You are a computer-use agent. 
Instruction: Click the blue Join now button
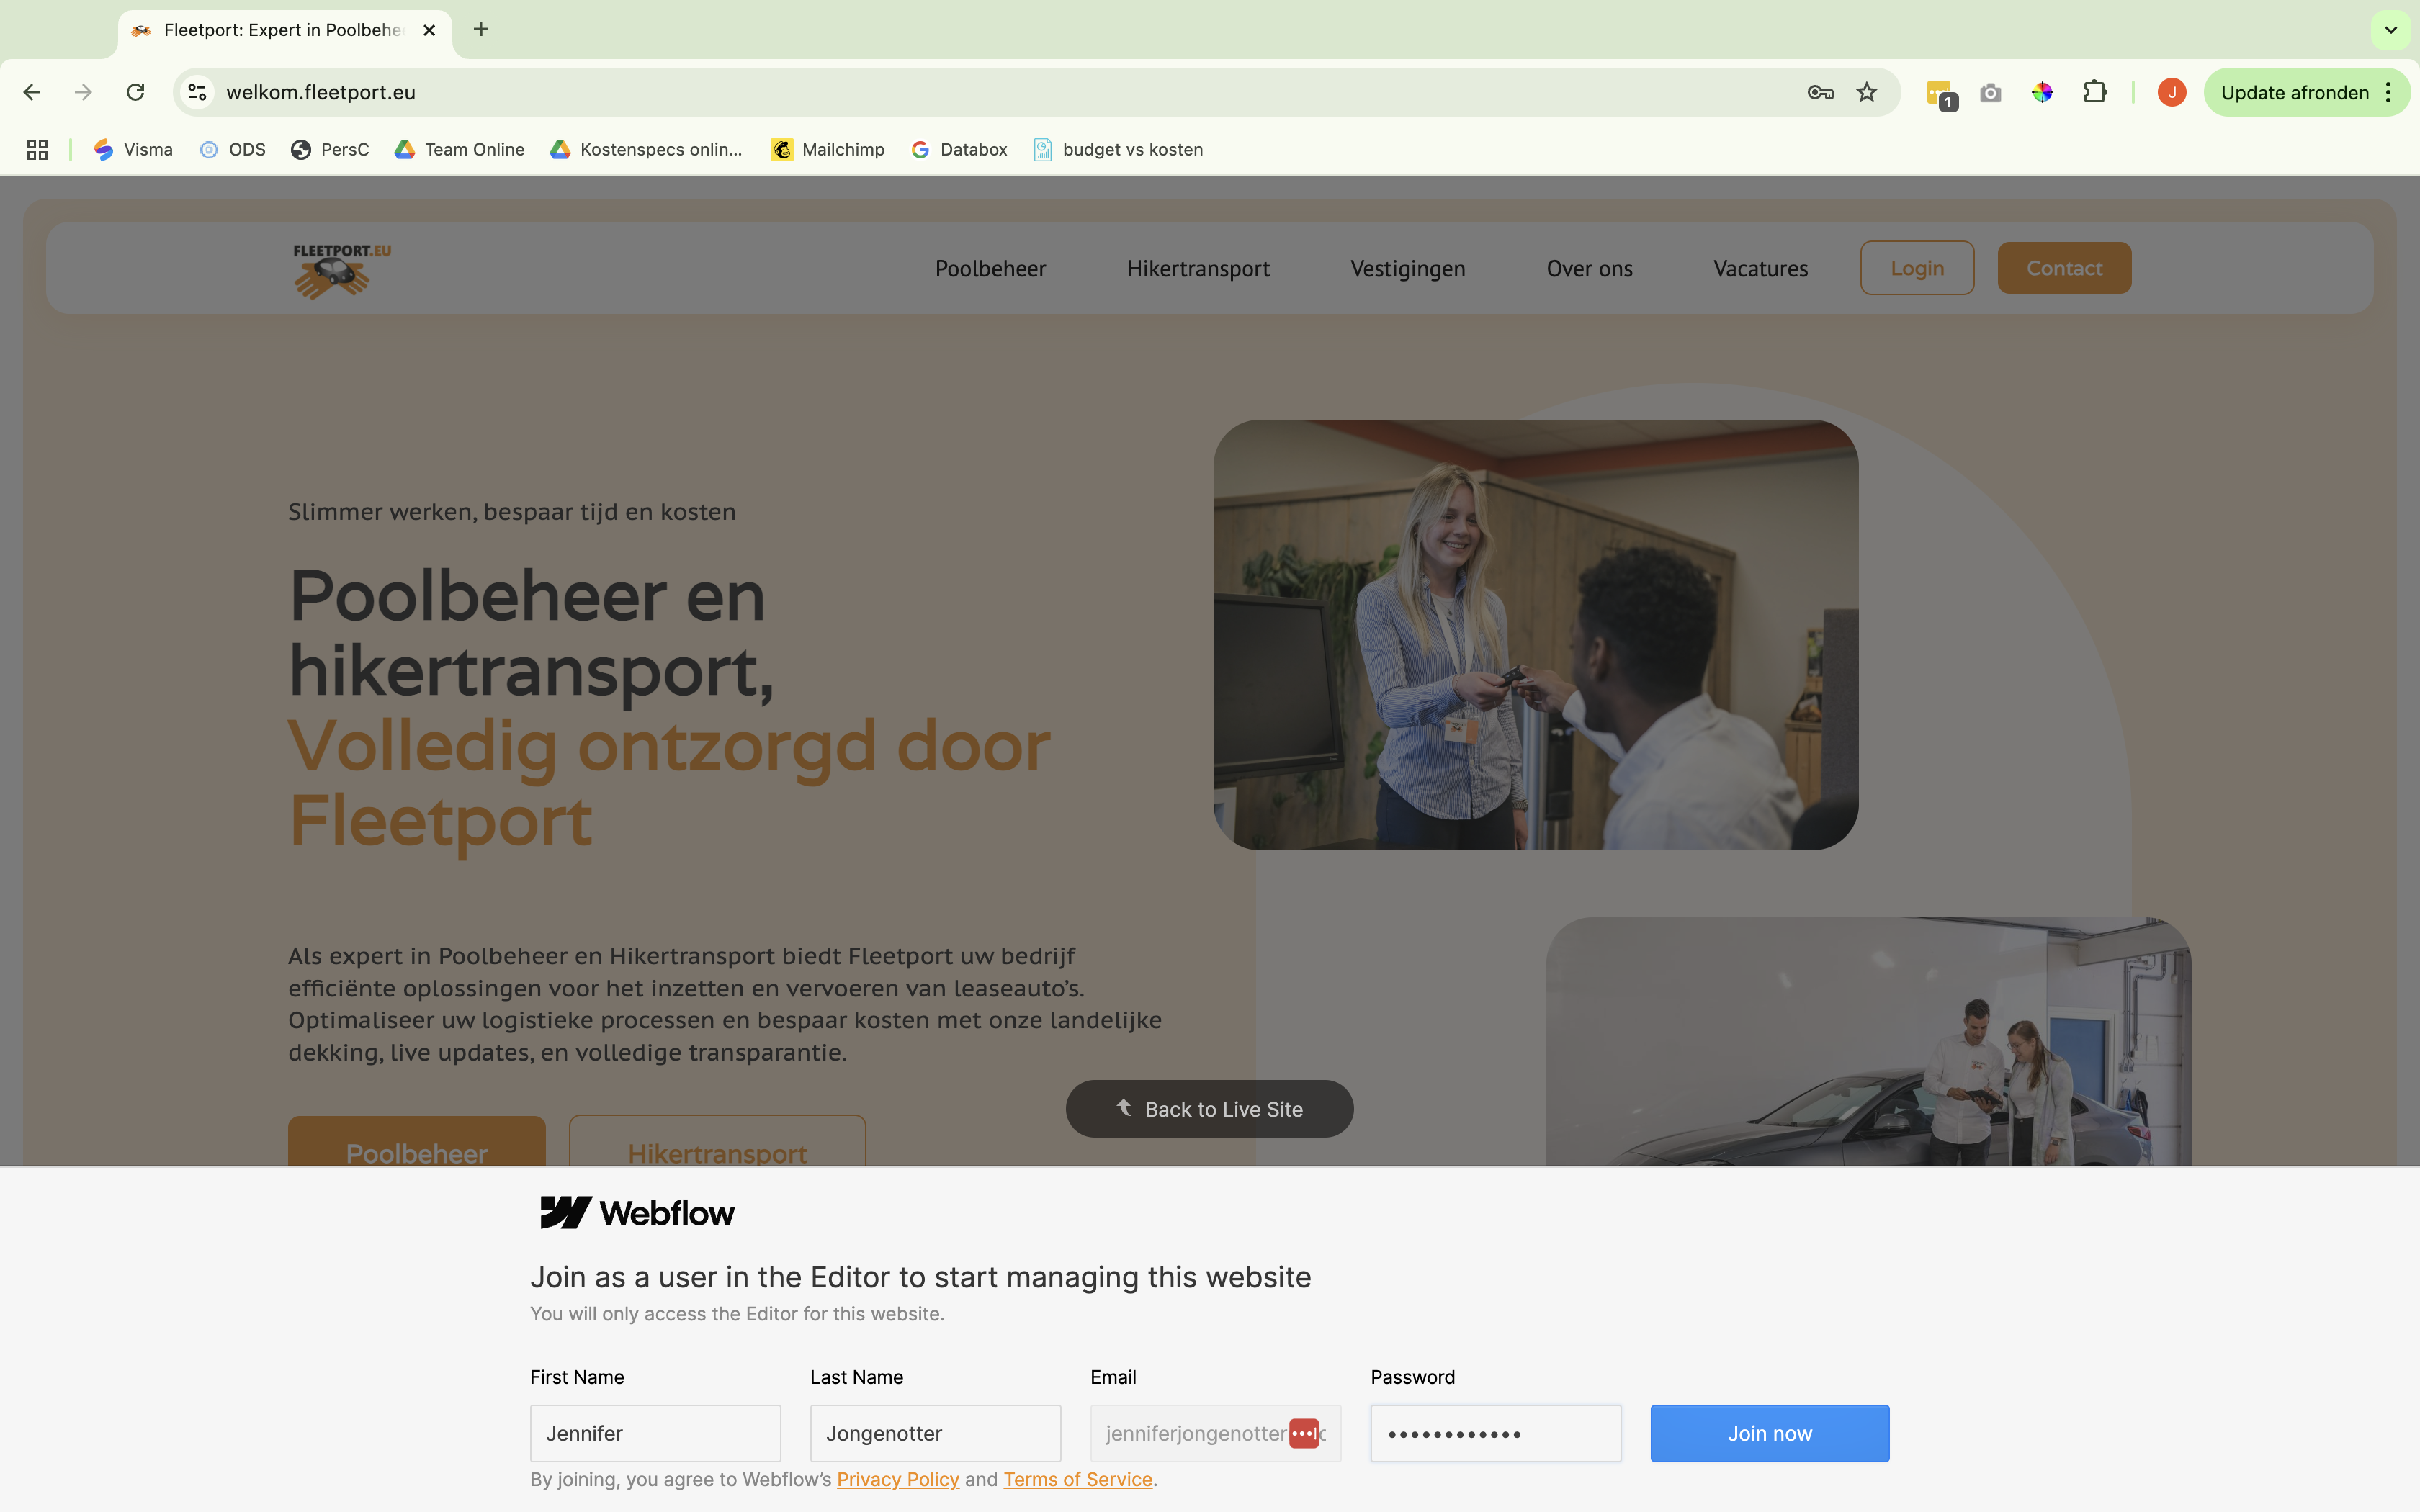coord(1770,1433)
